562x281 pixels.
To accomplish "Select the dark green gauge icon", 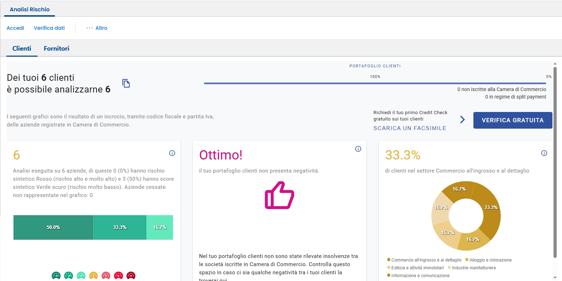I will 56,275.
